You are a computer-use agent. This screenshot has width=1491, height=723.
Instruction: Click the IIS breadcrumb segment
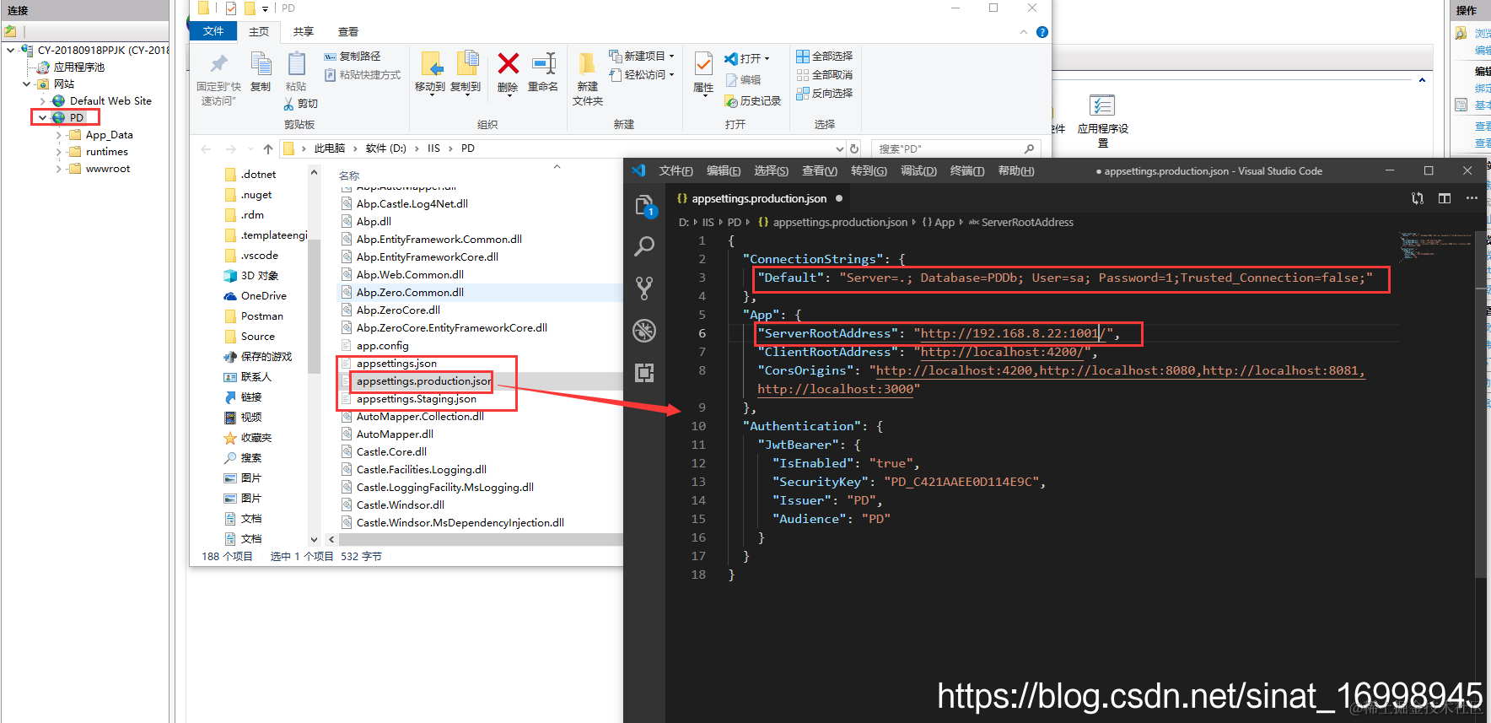(433, 148)
